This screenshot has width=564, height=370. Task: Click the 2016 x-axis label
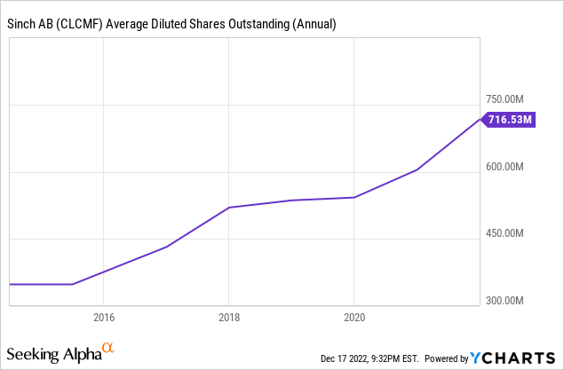pyautogui.click(x=104, y=316)
